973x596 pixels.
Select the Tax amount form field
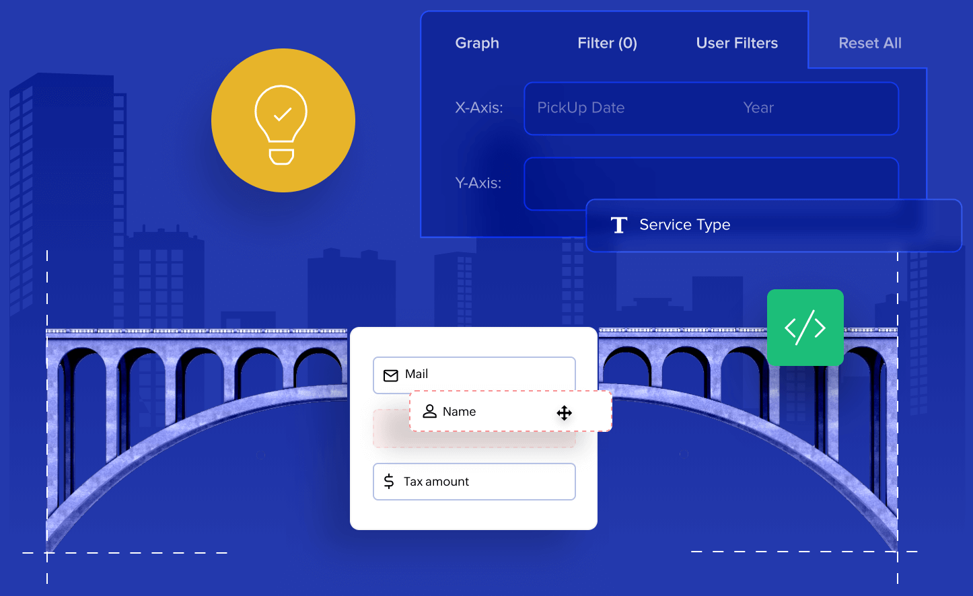pyautogui.click(x=474, y=482)
